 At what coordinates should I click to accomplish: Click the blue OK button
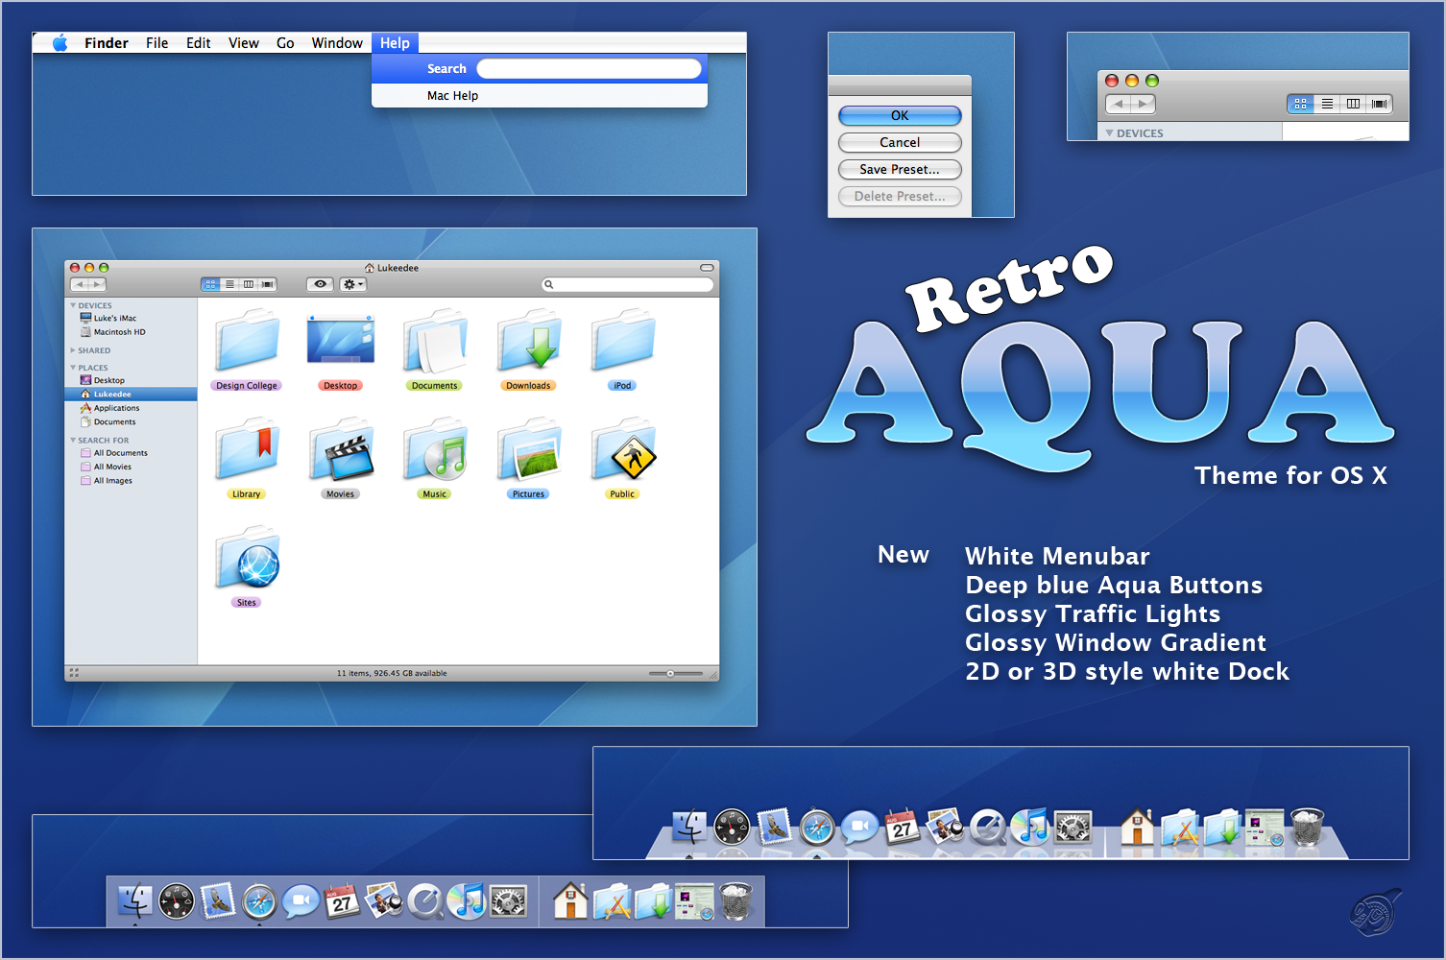tap(900, 115)
